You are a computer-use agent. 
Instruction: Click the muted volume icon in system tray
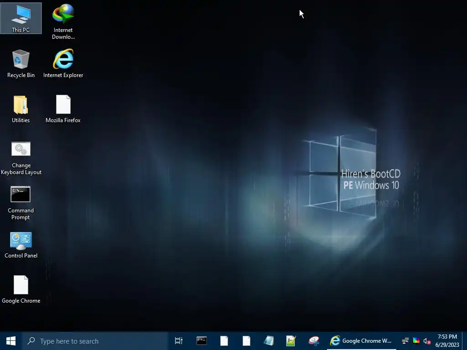(x=427, y=341)
